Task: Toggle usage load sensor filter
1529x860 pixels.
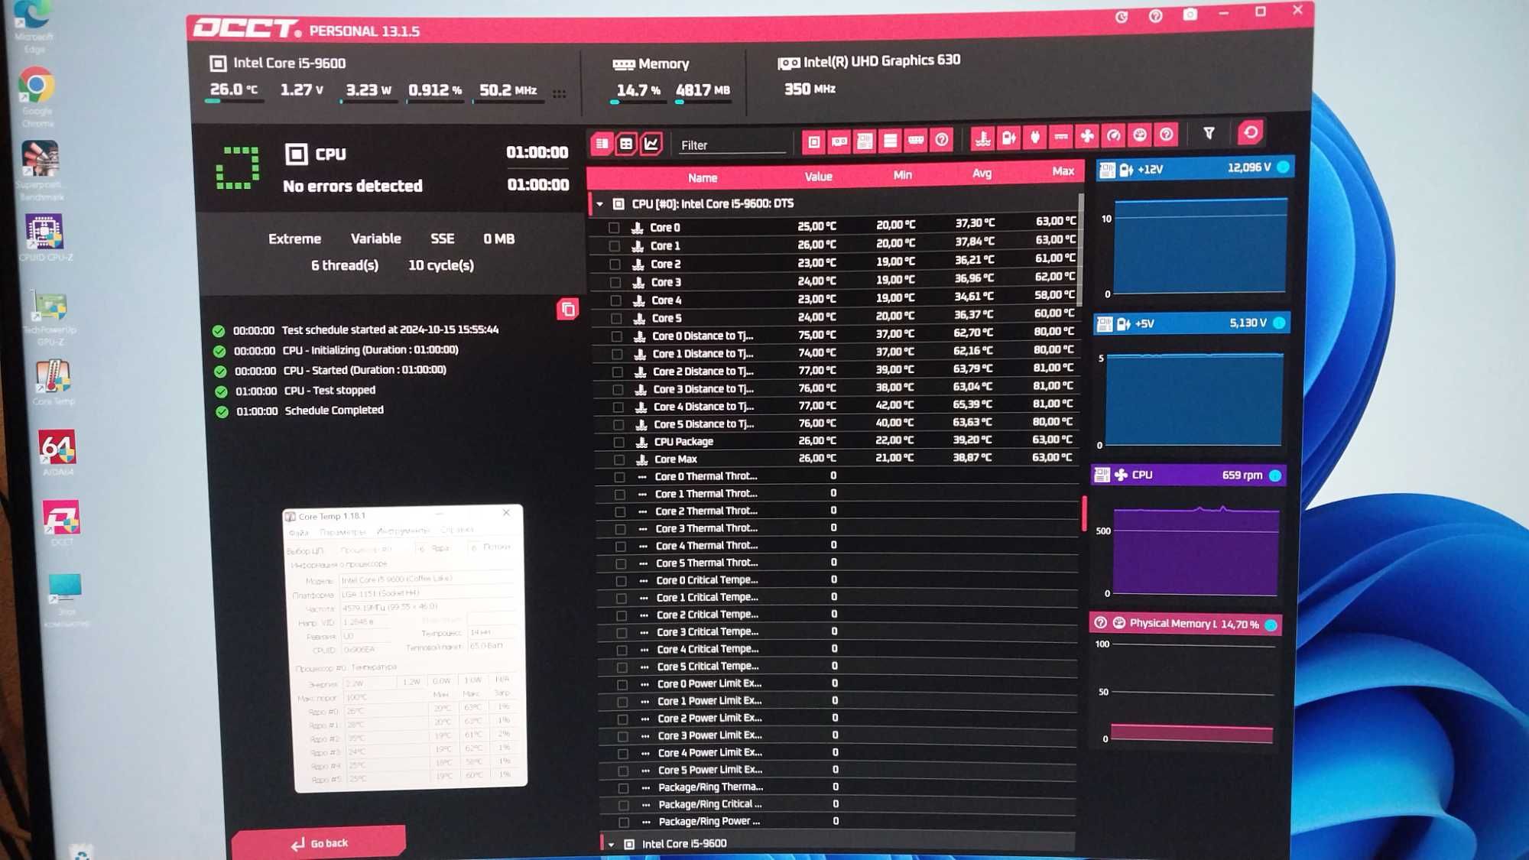Action: pos(1140,135)
